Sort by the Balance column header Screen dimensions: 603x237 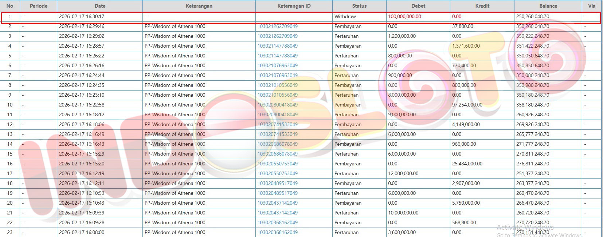pos(548,6)
